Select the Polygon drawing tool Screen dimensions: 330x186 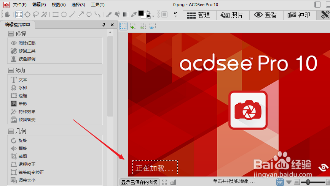pyautogui.click(x=89, y=14)
